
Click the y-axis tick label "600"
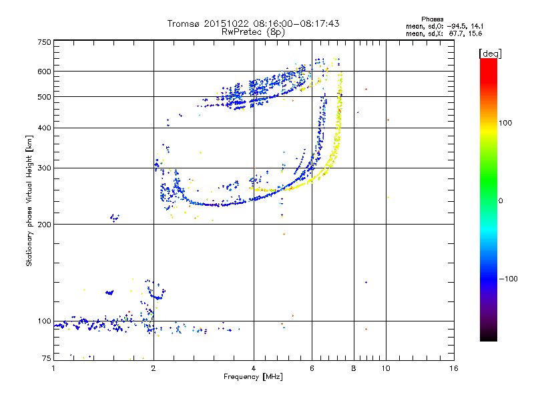point(44,72)
